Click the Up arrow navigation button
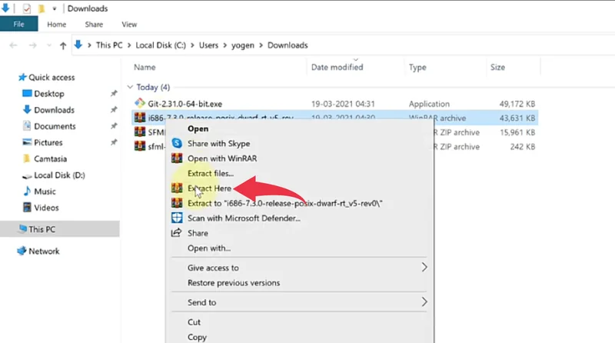615x343 pixels. (63, 45)
